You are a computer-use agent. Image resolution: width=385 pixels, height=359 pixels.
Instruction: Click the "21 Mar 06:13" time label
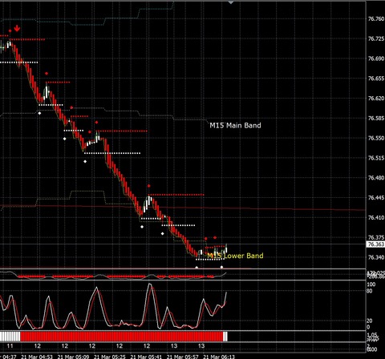[x=219, y=357]
